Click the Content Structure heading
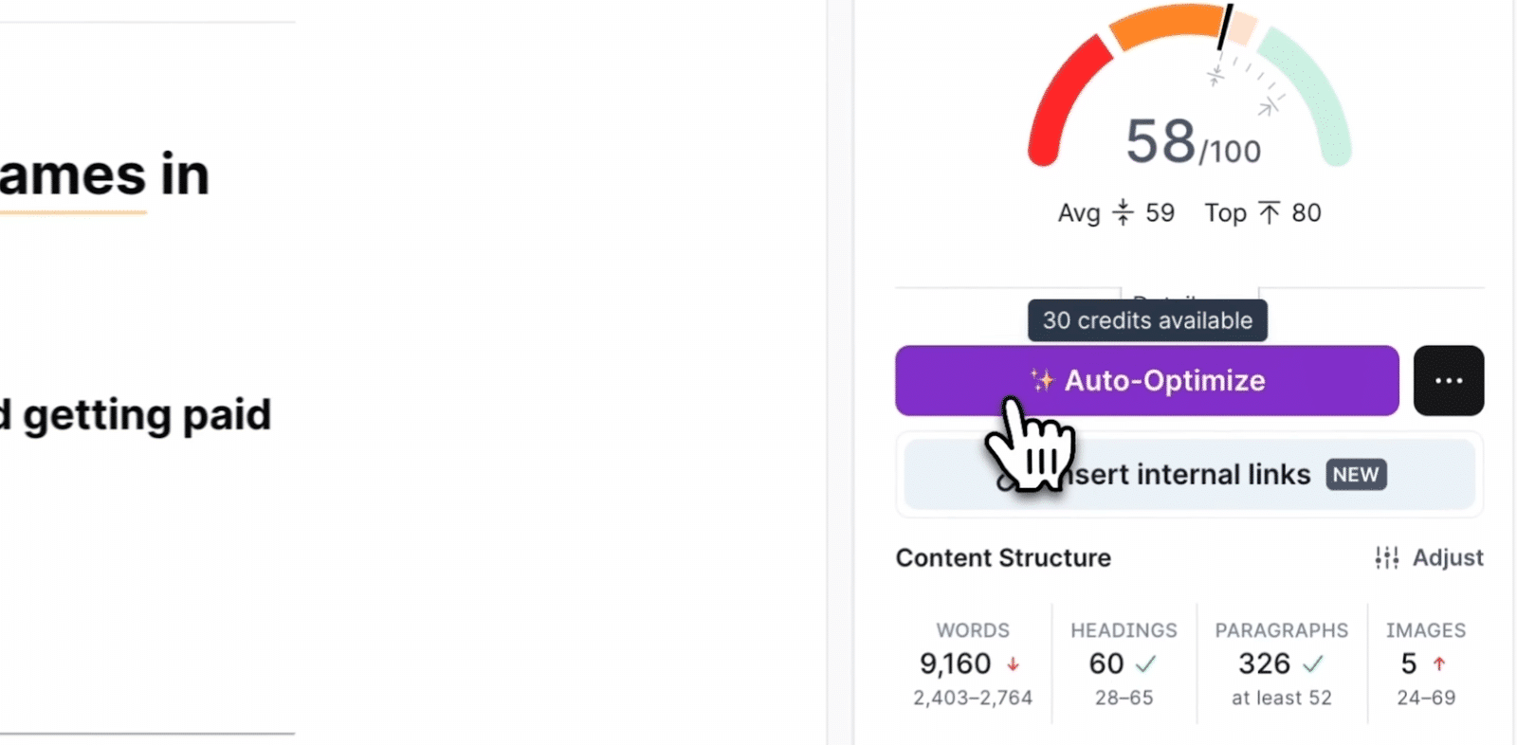The height and width of the screenshot is (745, 1517). tap(1003, 557)
